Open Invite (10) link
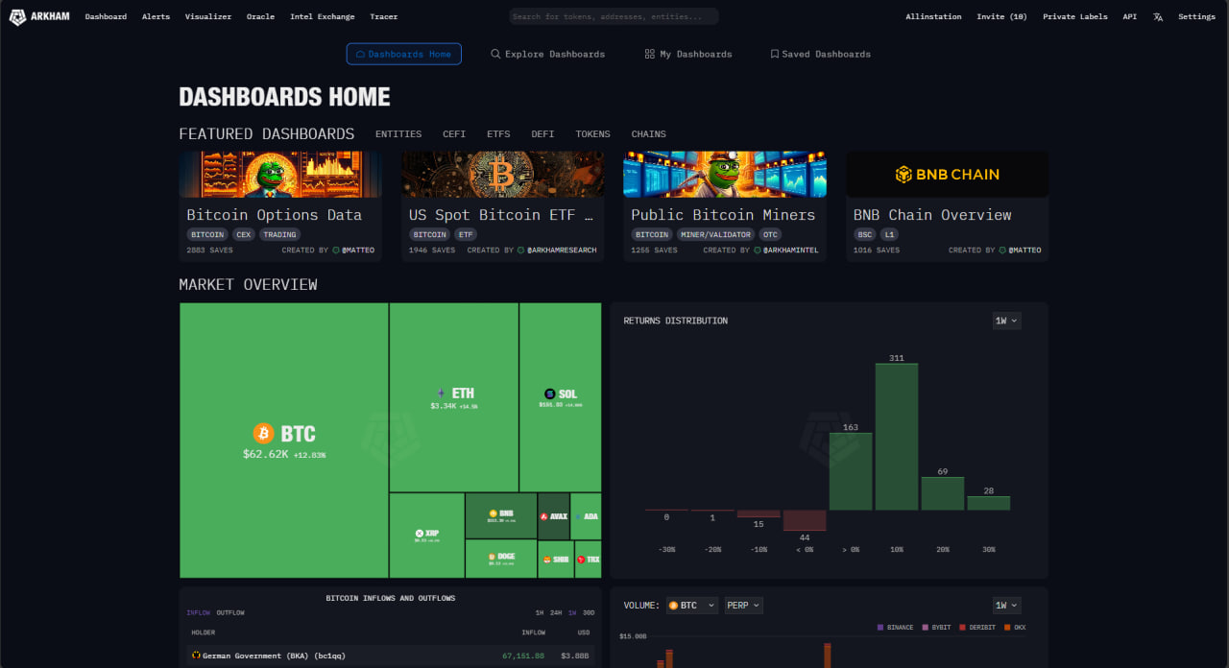 [x=1001, y=16]
